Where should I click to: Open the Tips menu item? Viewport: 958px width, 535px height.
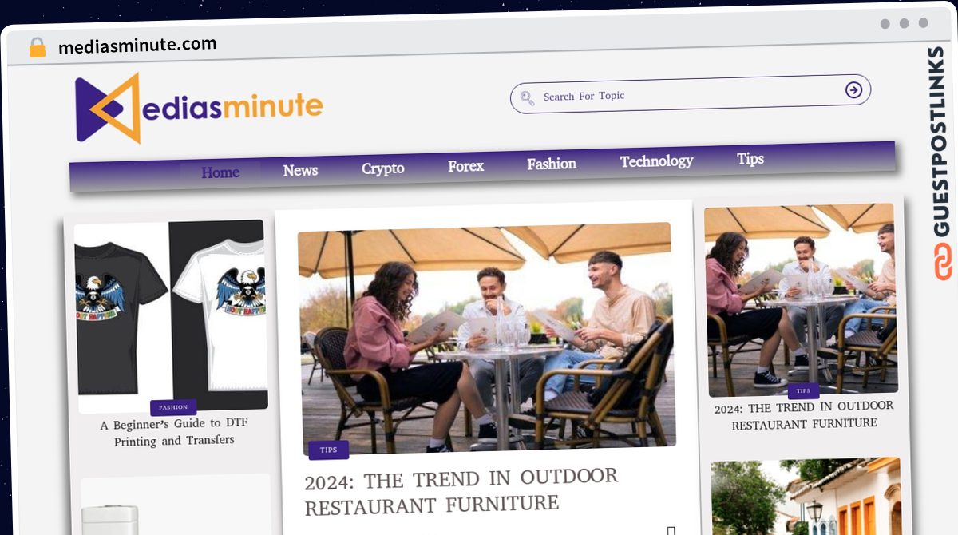tap(750, 159)
